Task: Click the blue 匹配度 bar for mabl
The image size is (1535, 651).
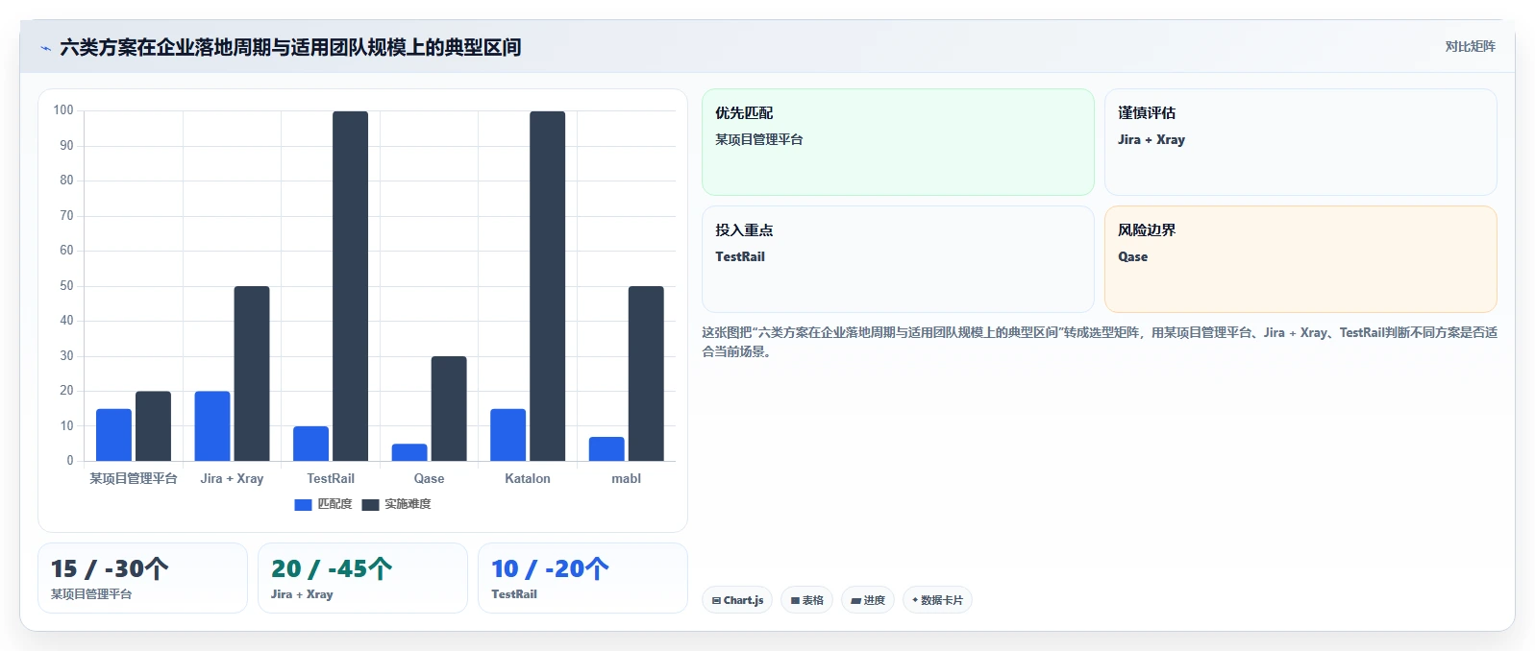Action: (x=607, y=449)
